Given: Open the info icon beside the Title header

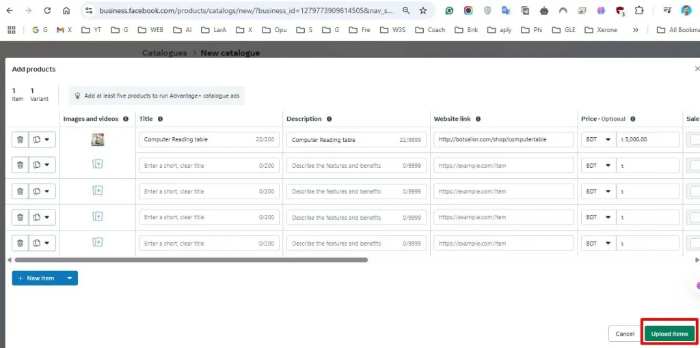Looking at the screenshot, I should [x=160, y=119].
